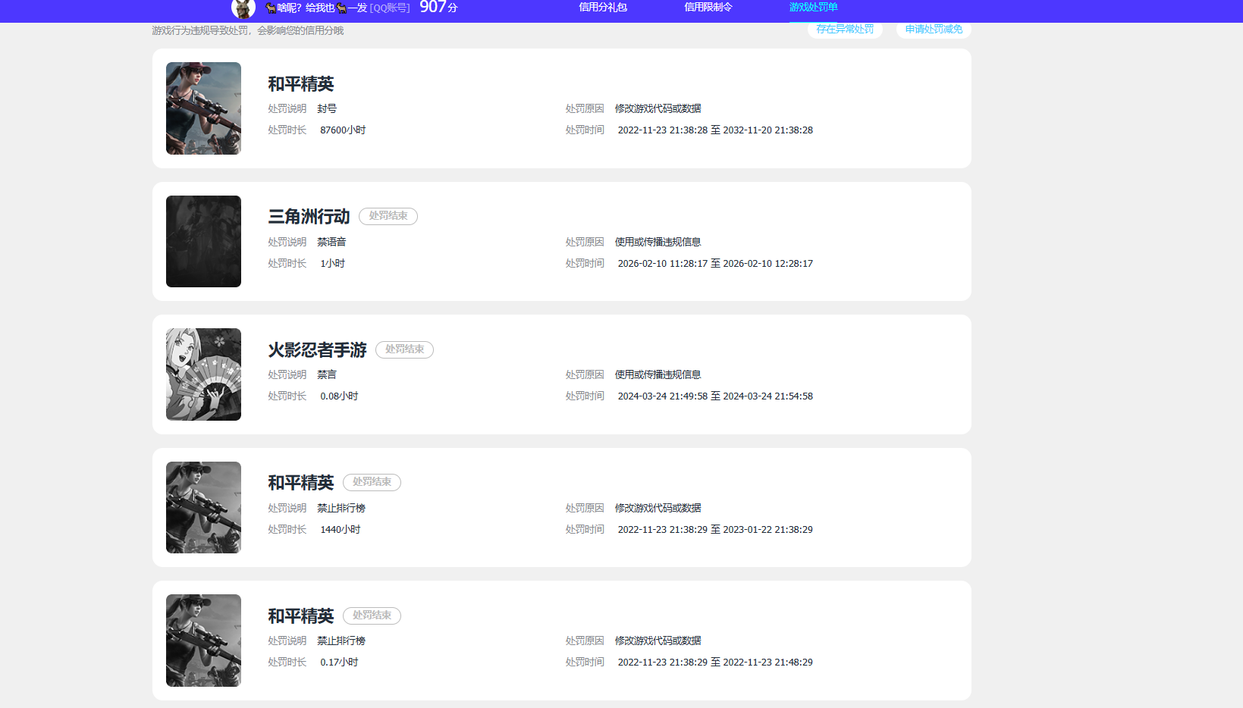Click the user avatar in the header
Image resolution: width=1243 pixels, height=708 pixels.
[243, 8]
